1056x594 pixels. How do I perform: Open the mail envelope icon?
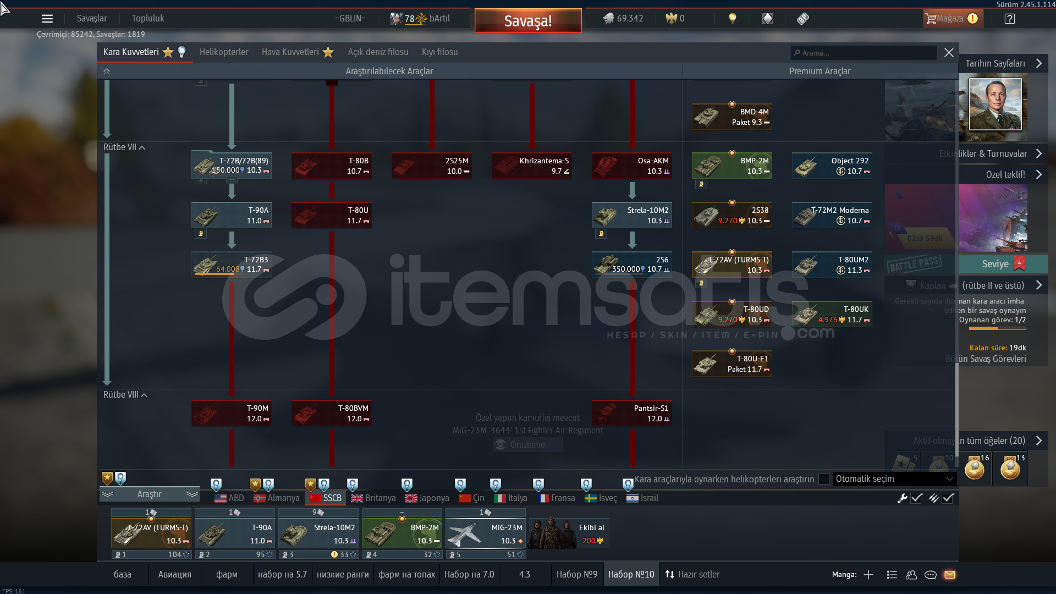click(950, 575)
